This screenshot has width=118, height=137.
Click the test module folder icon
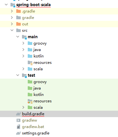point(24,76)
